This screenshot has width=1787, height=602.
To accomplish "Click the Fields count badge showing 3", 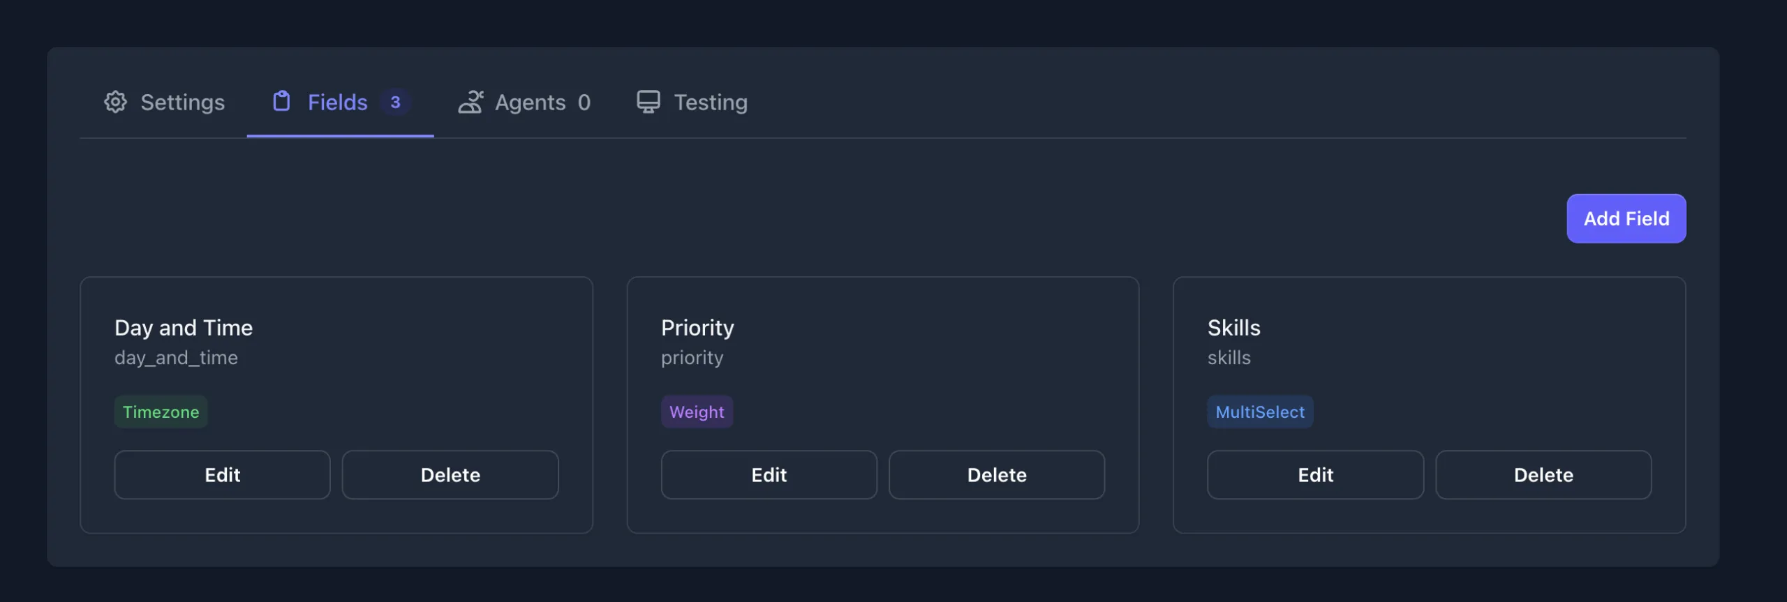I will tap(395, 103).
